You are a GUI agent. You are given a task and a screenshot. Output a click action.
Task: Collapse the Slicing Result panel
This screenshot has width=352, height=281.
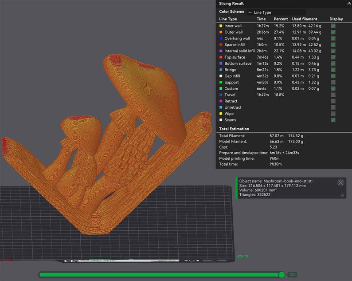(349, 4)
